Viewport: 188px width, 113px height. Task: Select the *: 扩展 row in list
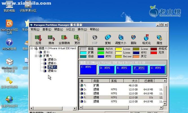pos(121,86)
